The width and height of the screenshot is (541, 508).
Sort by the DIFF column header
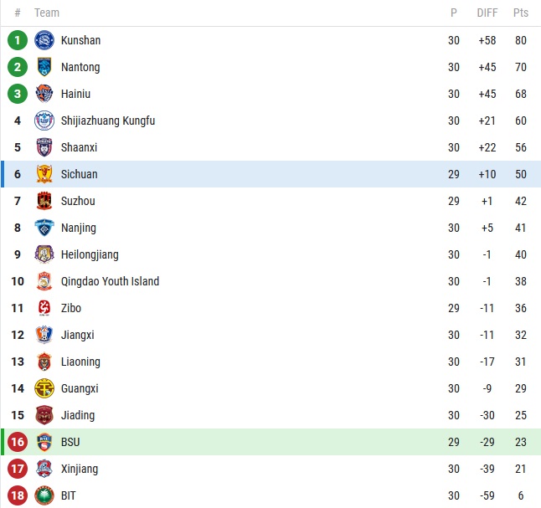[487, 13]
